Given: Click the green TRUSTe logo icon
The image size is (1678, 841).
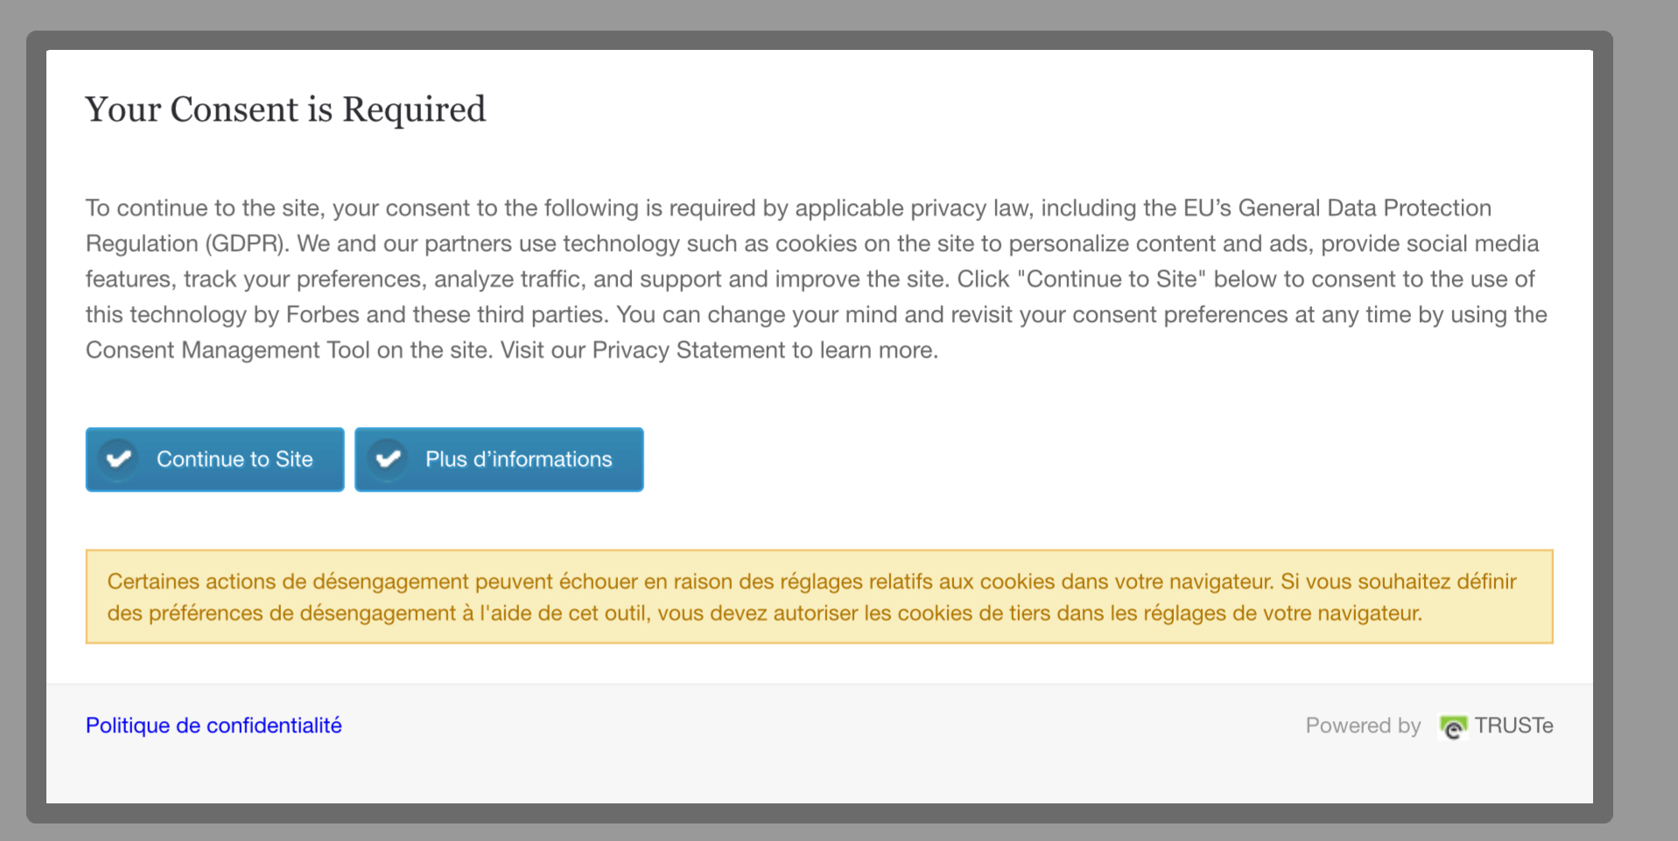Looking at the screenshot, I should click(x=1453, y=727).
